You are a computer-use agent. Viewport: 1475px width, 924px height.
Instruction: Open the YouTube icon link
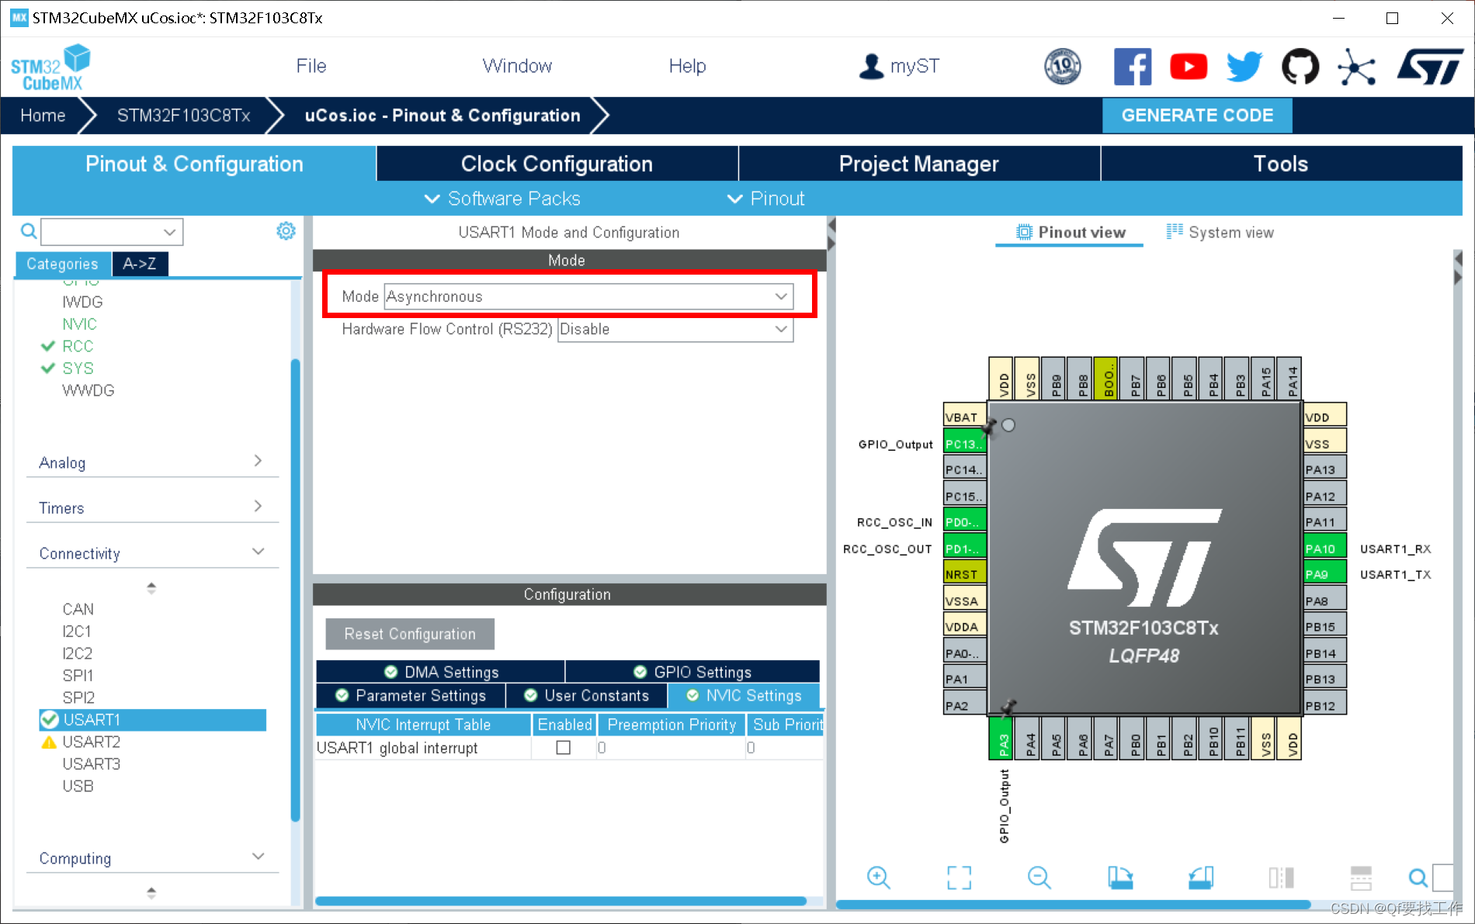[1189, 67]
